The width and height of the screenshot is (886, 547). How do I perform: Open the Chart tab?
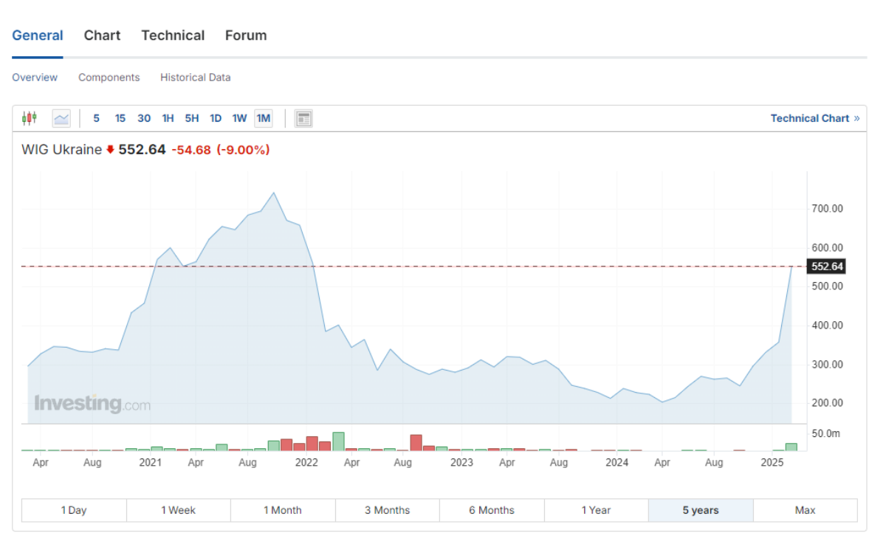click(102, 35)
